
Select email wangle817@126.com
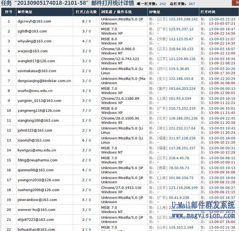coord(36,61)
